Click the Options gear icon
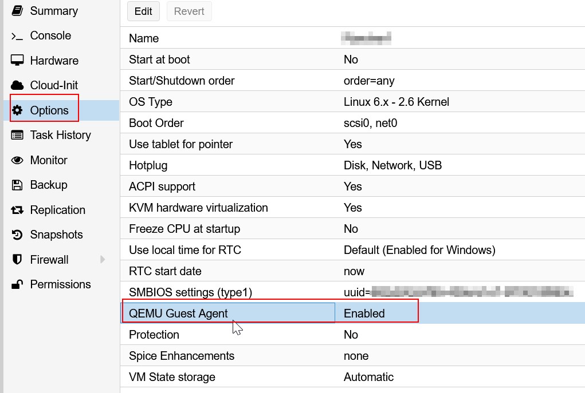Screen dimensions: 585x393 [x=17, y=109]
